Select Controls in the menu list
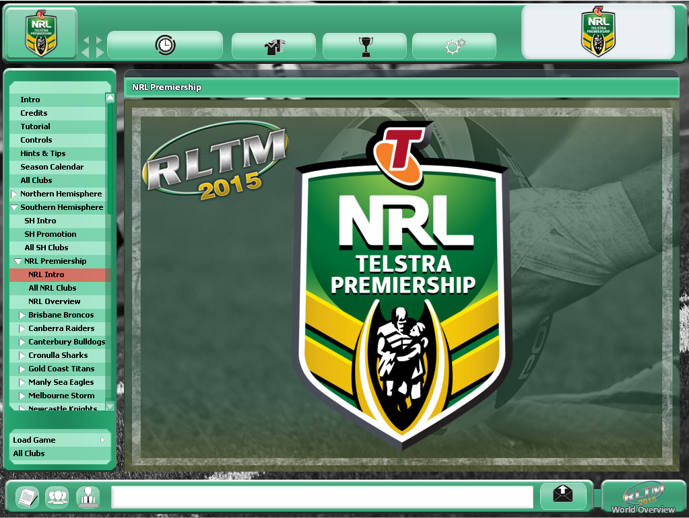 coord(57,140)
